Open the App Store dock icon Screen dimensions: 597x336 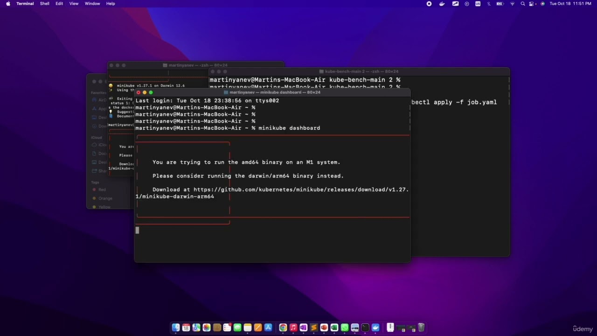pos(268,328)
